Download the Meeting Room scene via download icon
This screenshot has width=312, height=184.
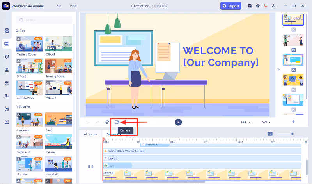[18, 39]
